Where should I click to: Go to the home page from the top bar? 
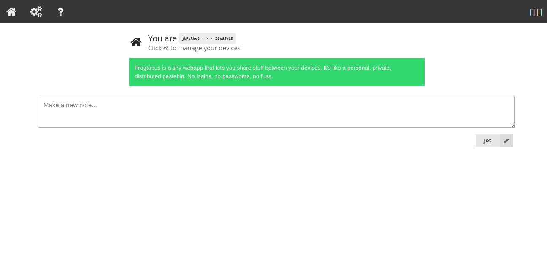(x=11, y=12)
